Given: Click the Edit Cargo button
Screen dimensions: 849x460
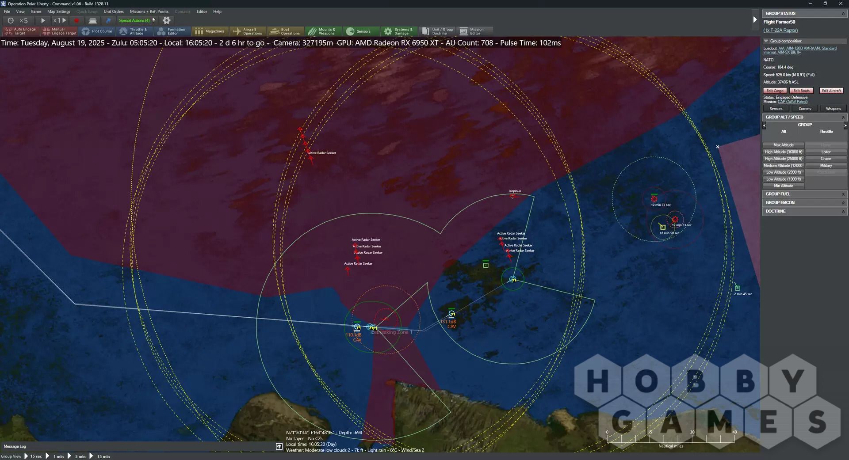Looking at the screenshot, I should (x=775, y=91).
